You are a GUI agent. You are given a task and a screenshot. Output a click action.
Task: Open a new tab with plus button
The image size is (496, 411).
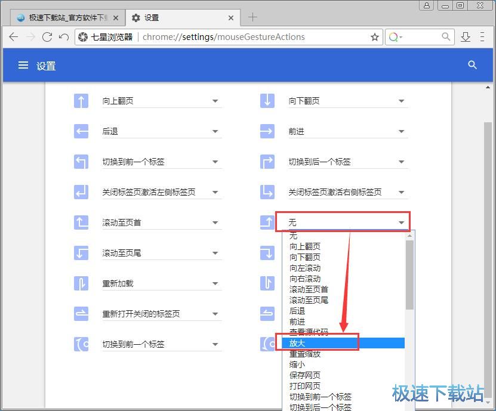coord(252,17)
